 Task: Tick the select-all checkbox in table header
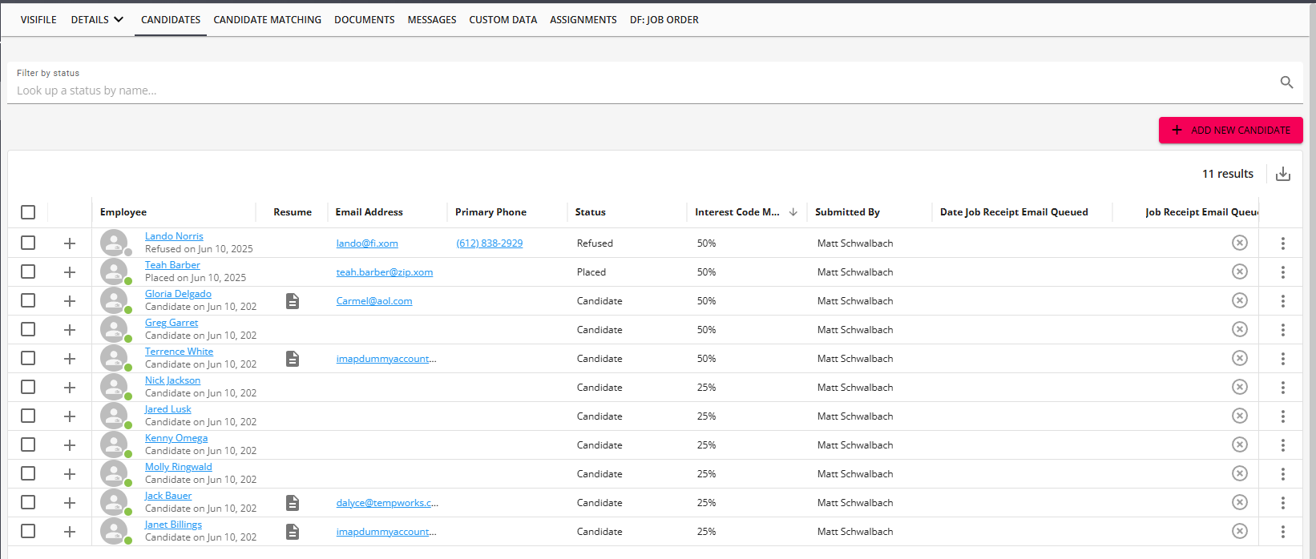[28, 212]
